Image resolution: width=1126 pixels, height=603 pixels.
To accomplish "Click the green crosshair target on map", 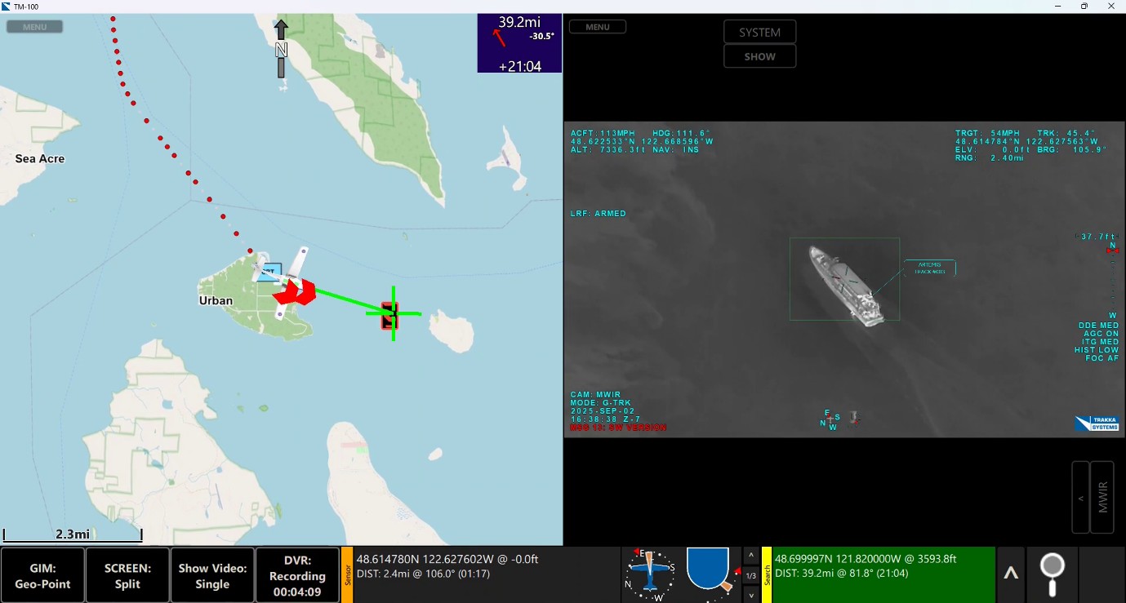I will [x=393, y=313].
